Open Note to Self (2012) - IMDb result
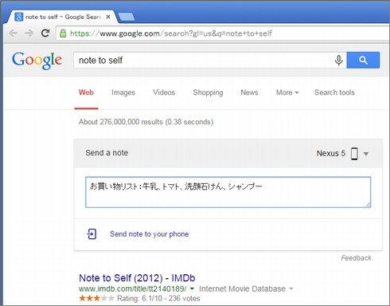The height and width of the screenshot is (306, 390). point(137,278)
